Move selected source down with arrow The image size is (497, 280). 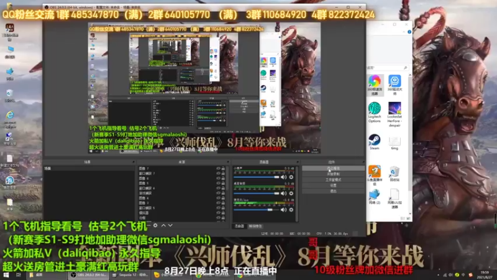[170, 225]
